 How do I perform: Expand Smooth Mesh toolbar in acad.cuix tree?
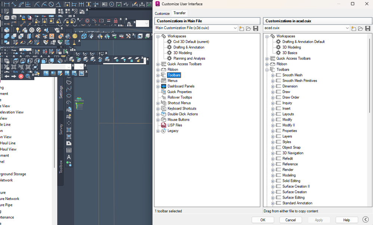click(x=273, y=75)
